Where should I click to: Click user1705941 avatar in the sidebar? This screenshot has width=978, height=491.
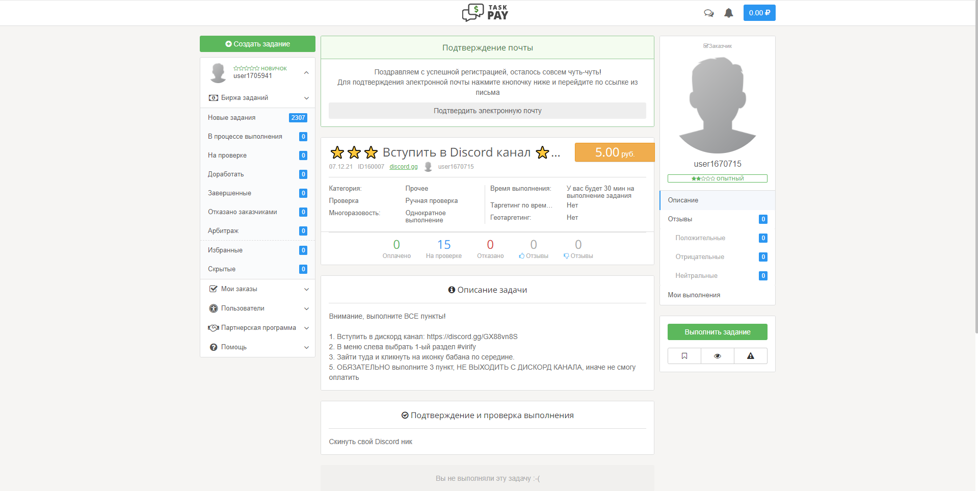click(x=218, y=72)
